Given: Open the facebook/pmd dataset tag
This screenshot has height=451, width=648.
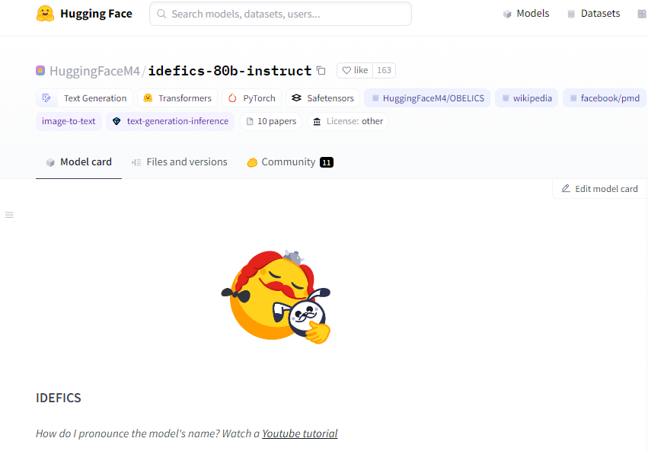Looking at the screenshot, I should coord(604,98).
